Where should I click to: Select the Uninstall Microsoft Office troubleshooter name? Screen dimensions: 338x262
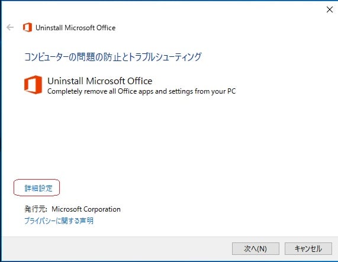(x=100, y=81)
